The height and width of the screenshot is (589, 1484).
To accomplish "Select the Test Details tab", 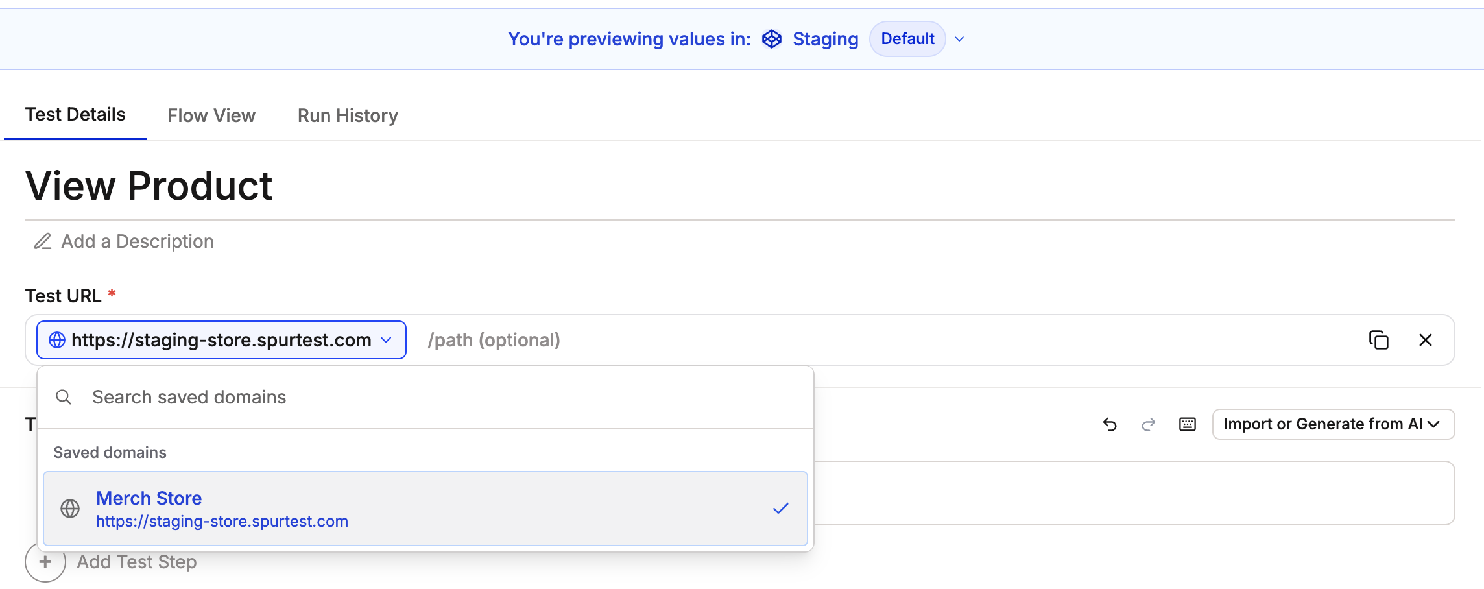I will tap(75, 115).
